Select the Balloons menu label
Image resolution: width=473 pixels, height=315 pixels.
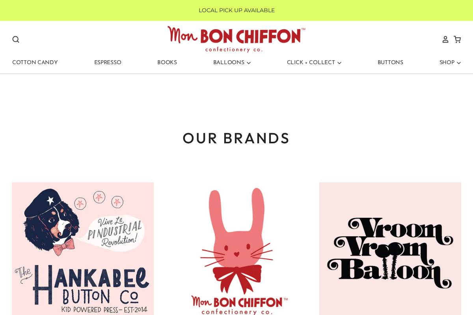[x=229, y=63]
